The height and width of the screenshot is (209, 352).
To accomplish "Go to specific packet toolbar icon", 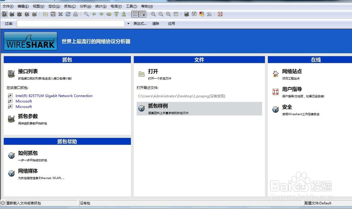I will click(109, 14).
